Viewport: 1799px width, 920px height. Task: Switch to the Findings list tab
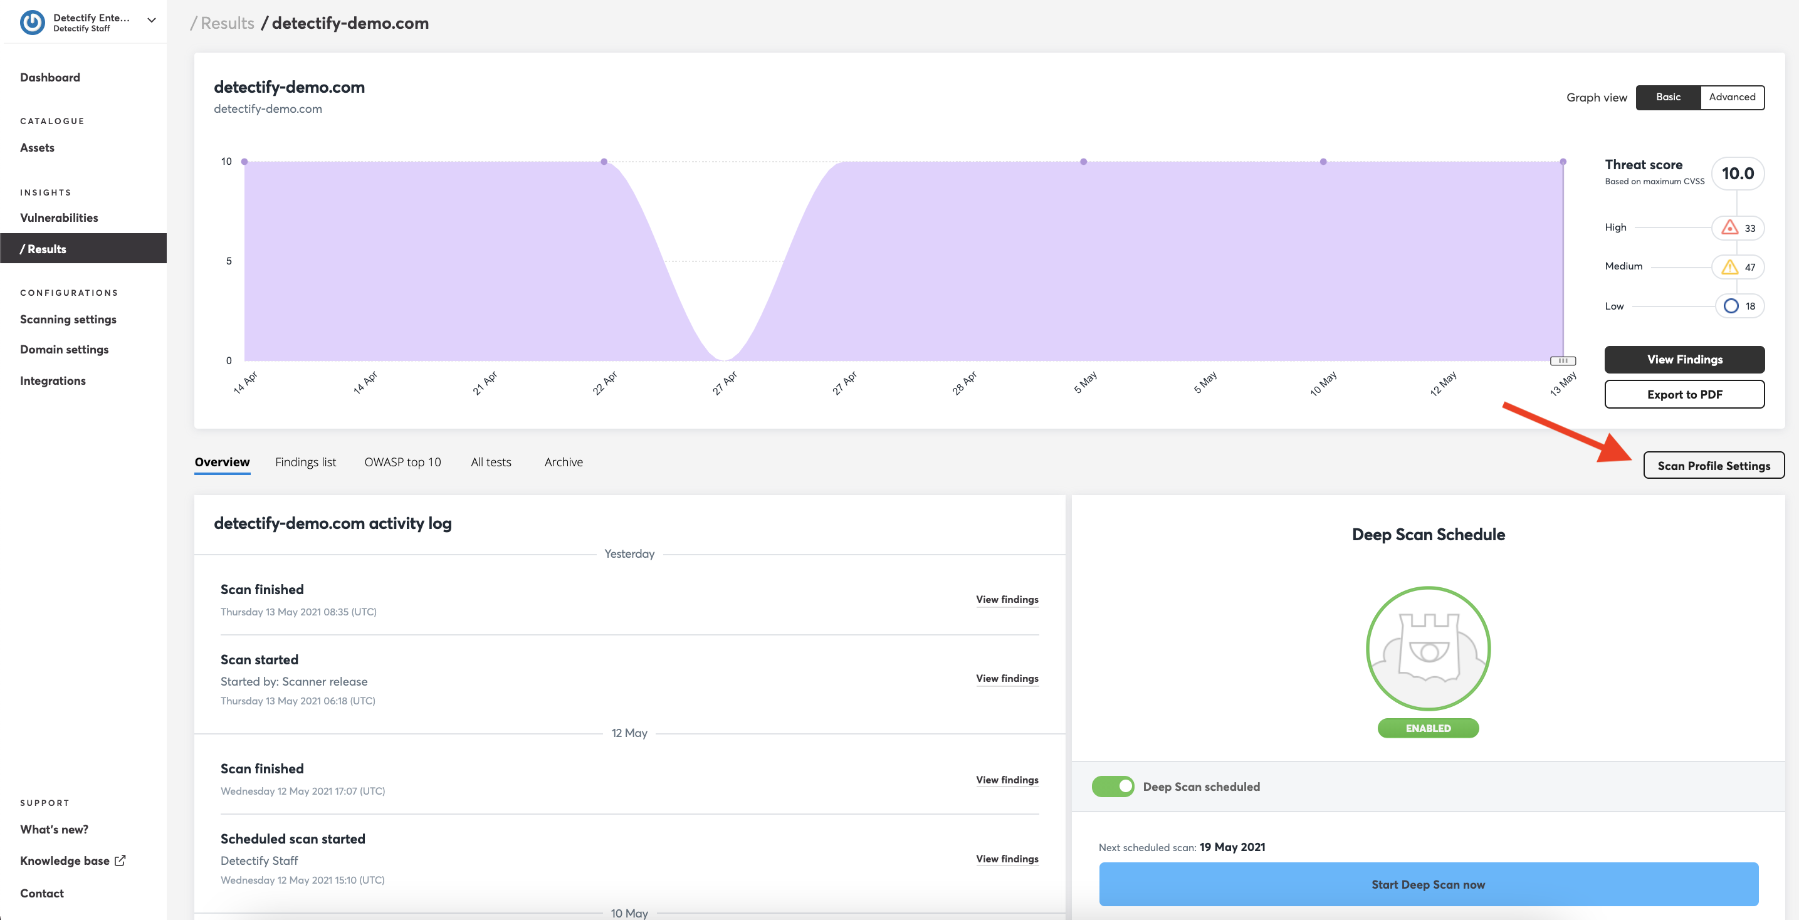tap(305, 462)
